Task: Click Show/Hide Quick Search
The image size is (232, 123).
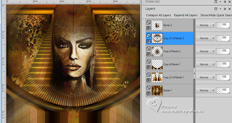Action: pyautogui.click(x=216, y=15)
